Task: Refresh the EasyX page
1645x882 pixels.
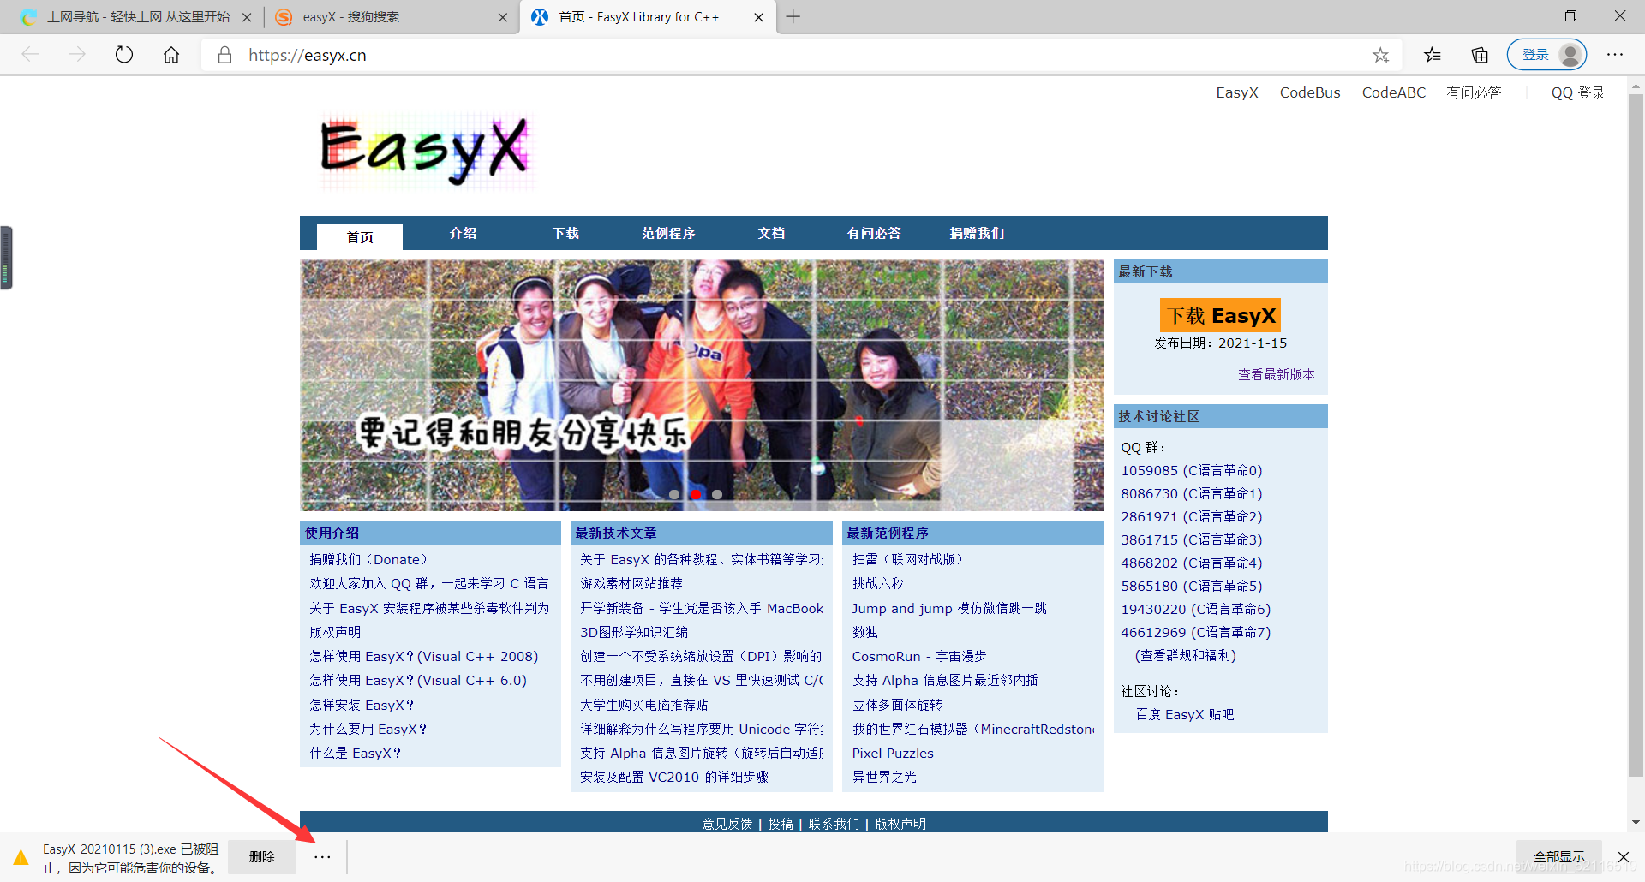Action: click(124, 54)
